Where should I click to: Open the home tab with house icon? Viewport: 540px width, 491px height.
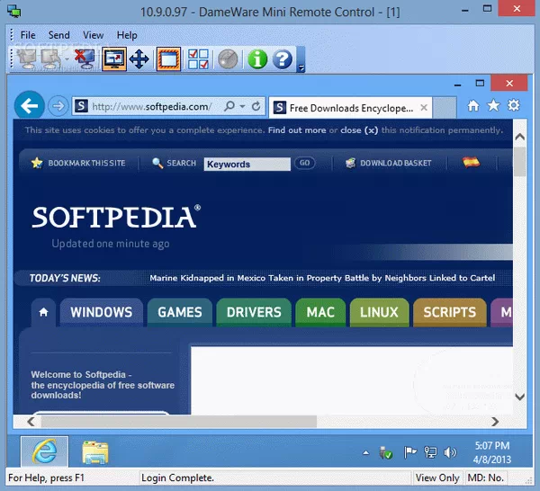point(43,312)
